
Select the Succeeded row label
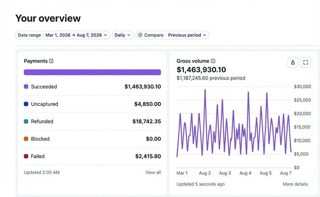(44, 87)
